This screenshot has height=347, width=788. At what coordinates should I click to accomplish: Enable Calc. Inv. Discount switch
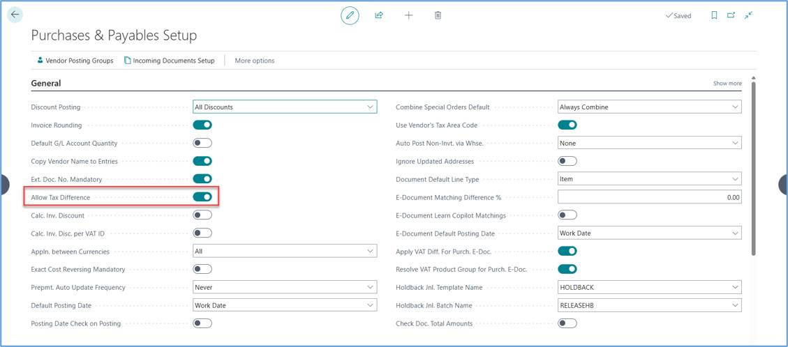(x=202, y=215)
